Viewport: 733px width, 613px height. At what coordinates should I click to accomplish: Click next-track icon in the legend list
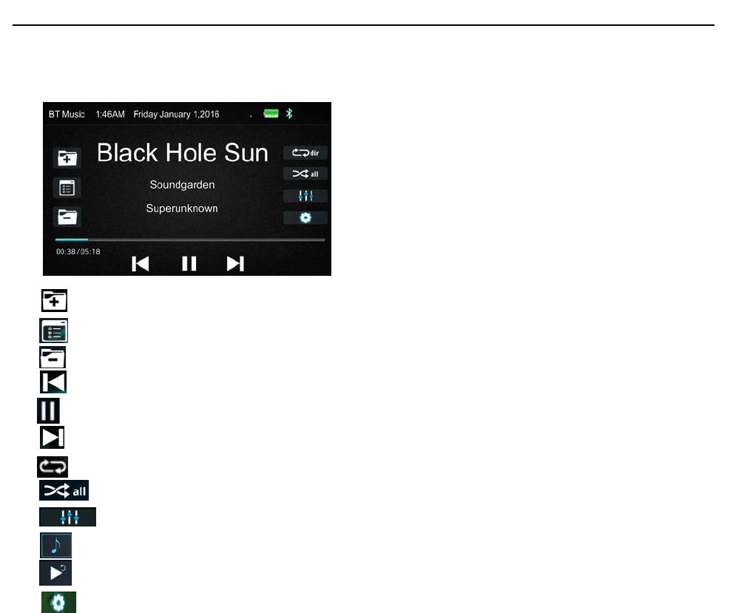(52, 438)
